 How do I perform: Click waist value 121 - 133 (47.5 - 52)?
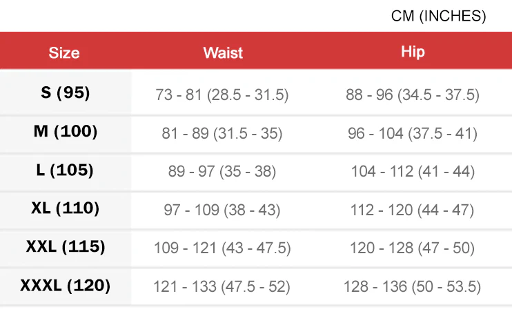[x=222, y=286]
